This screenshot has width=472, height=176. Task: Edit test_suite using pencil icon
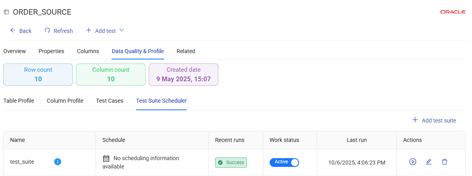pos(429,162)
